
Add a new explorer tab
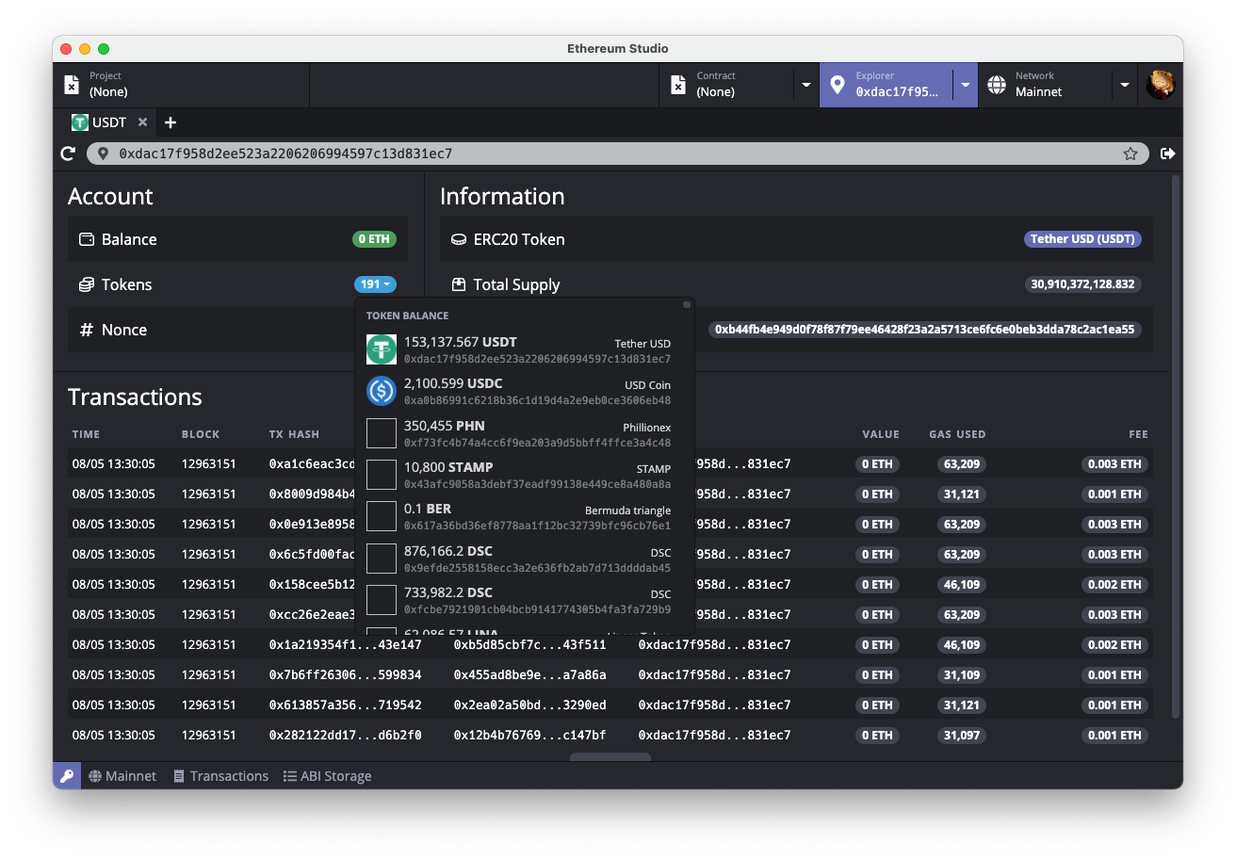coord(171,122)
